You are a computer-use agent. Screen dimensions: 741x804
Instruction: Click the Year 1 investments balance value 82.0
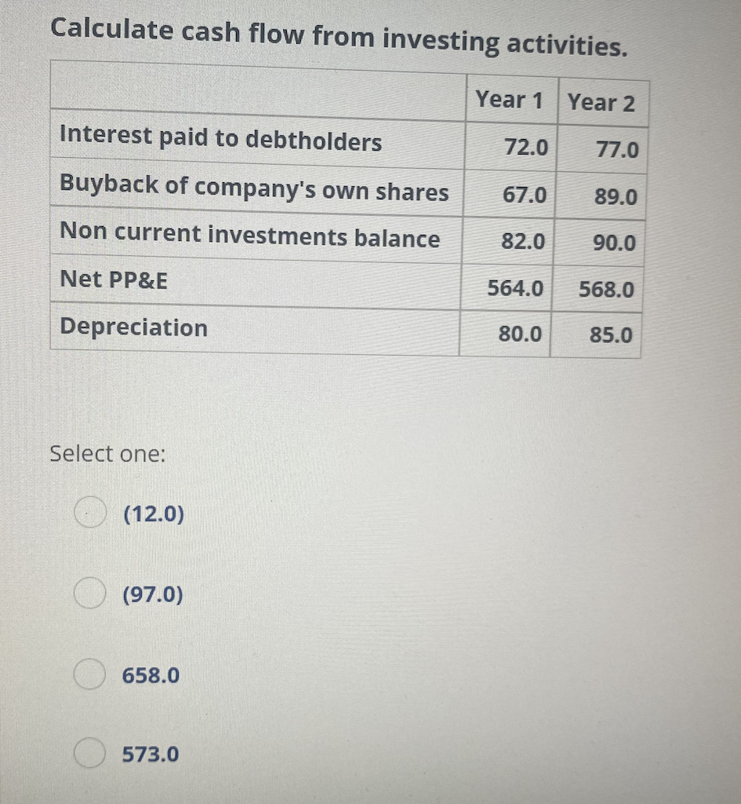coord(523,241)
